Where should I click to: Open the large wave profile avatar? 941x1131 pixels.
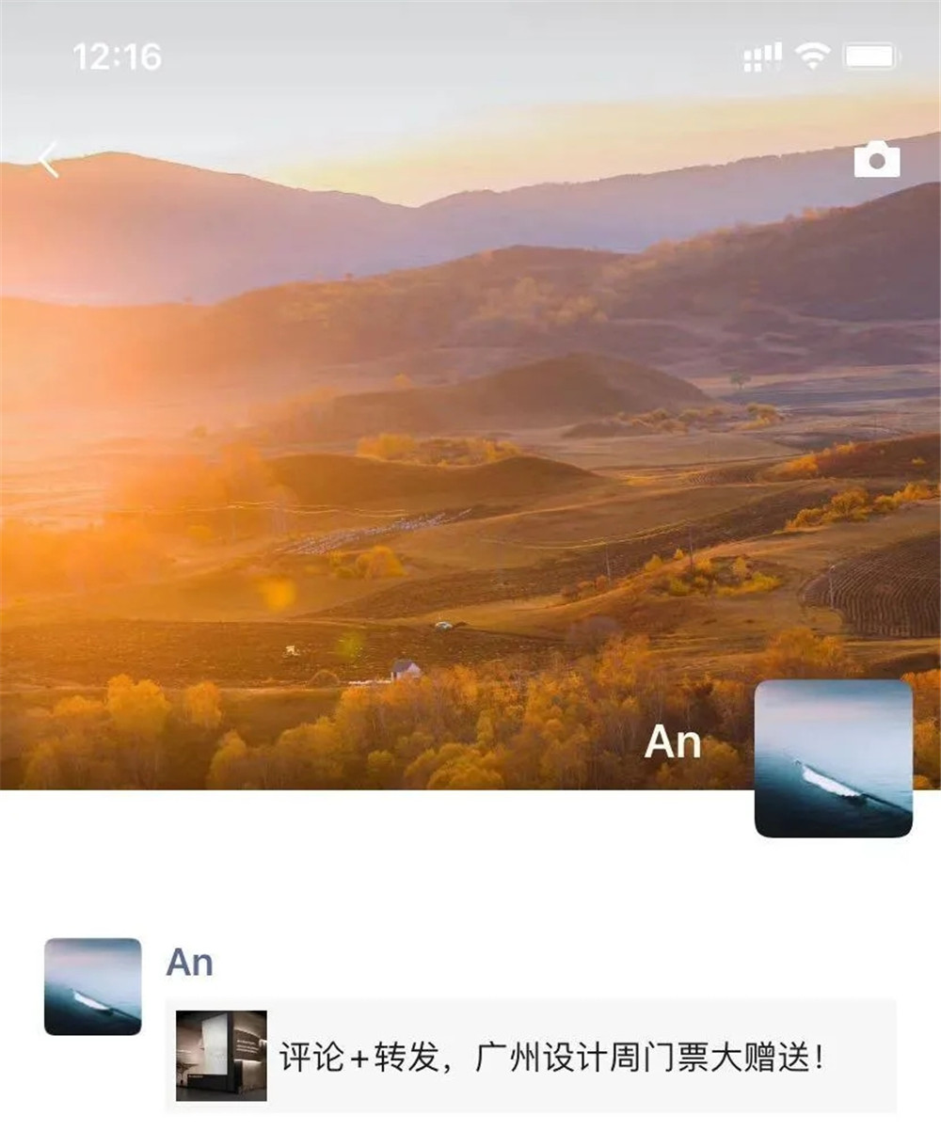click(x=834, y=758)
